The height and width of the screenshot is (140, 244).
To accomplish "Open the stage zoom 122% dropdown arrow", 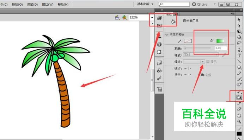I will point(152,18).
